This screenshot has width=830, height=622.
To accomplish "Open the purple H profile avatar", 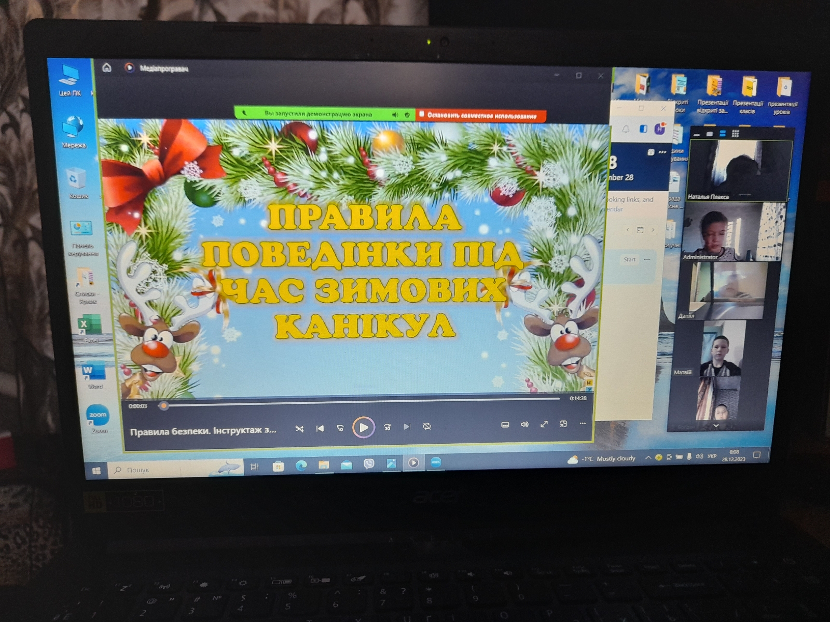I will [x=660, y=129].
